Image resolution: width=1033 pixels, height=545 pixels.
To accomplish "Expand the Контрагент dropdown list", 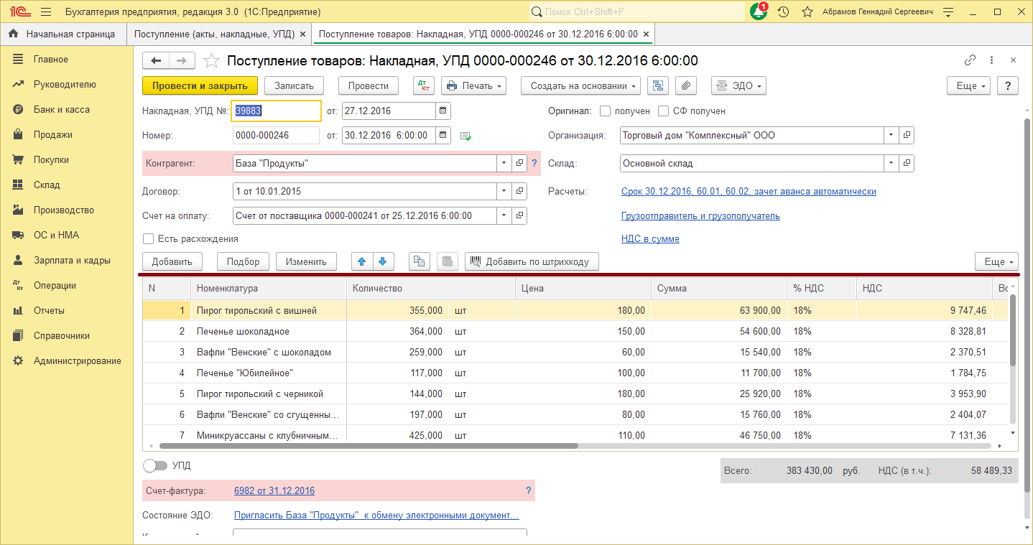I will tap(503, 163).
